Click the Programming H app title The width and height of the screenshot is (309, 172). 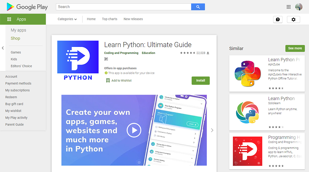click(x=284, y=137)
